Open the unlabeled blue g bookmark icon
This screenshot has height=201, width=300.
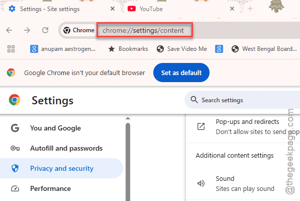pyautogui.click(x=219, y=49)
